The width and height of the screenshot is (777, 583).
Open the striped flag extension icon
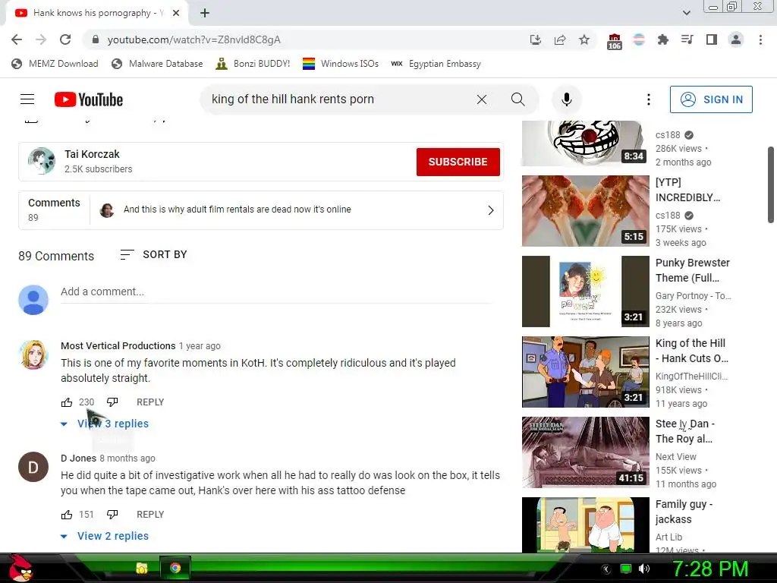click(639, 39)
